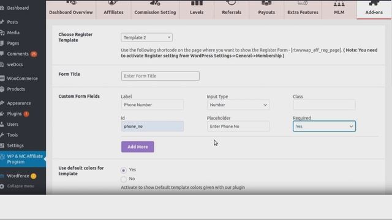
Task: Click the Wordfence notification badge
Action: pyautogui.click(x=33, y=176)
